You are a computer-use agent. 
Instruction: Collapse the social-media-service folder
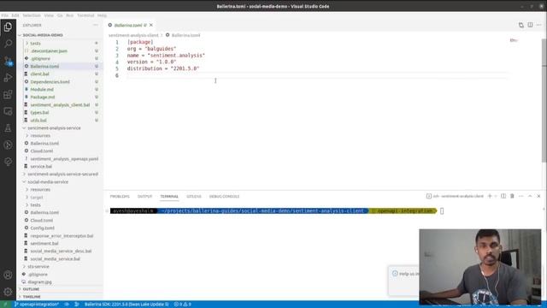pyautogui.click(x=48, y=182)
